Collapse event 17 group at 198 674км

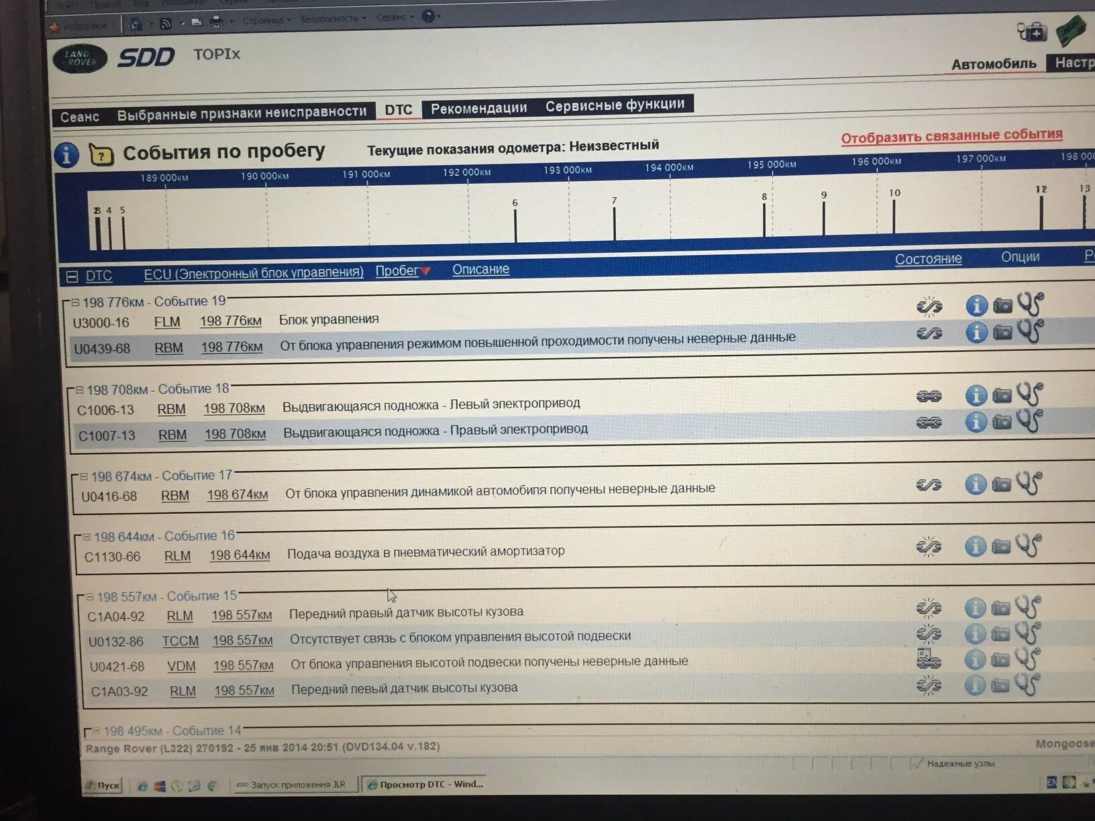point(84,476)
